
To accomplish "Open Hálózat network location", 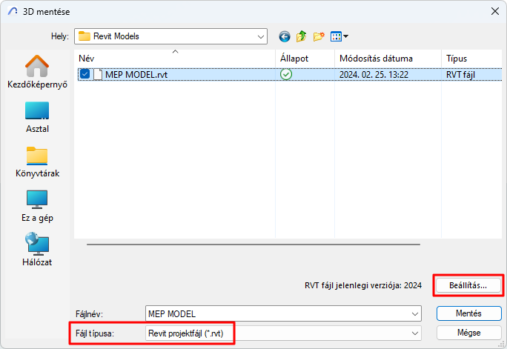I will (x=37, y=249).
